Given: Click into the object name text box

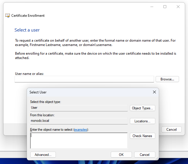Looking at the screenshot, I should pos(79,141).
